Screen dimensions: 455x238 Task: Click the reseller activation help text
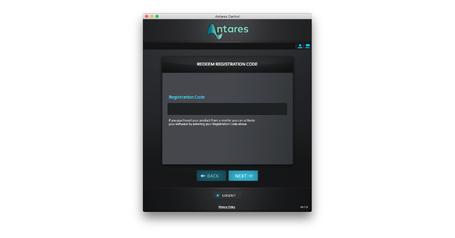click(x=212, y=122)
